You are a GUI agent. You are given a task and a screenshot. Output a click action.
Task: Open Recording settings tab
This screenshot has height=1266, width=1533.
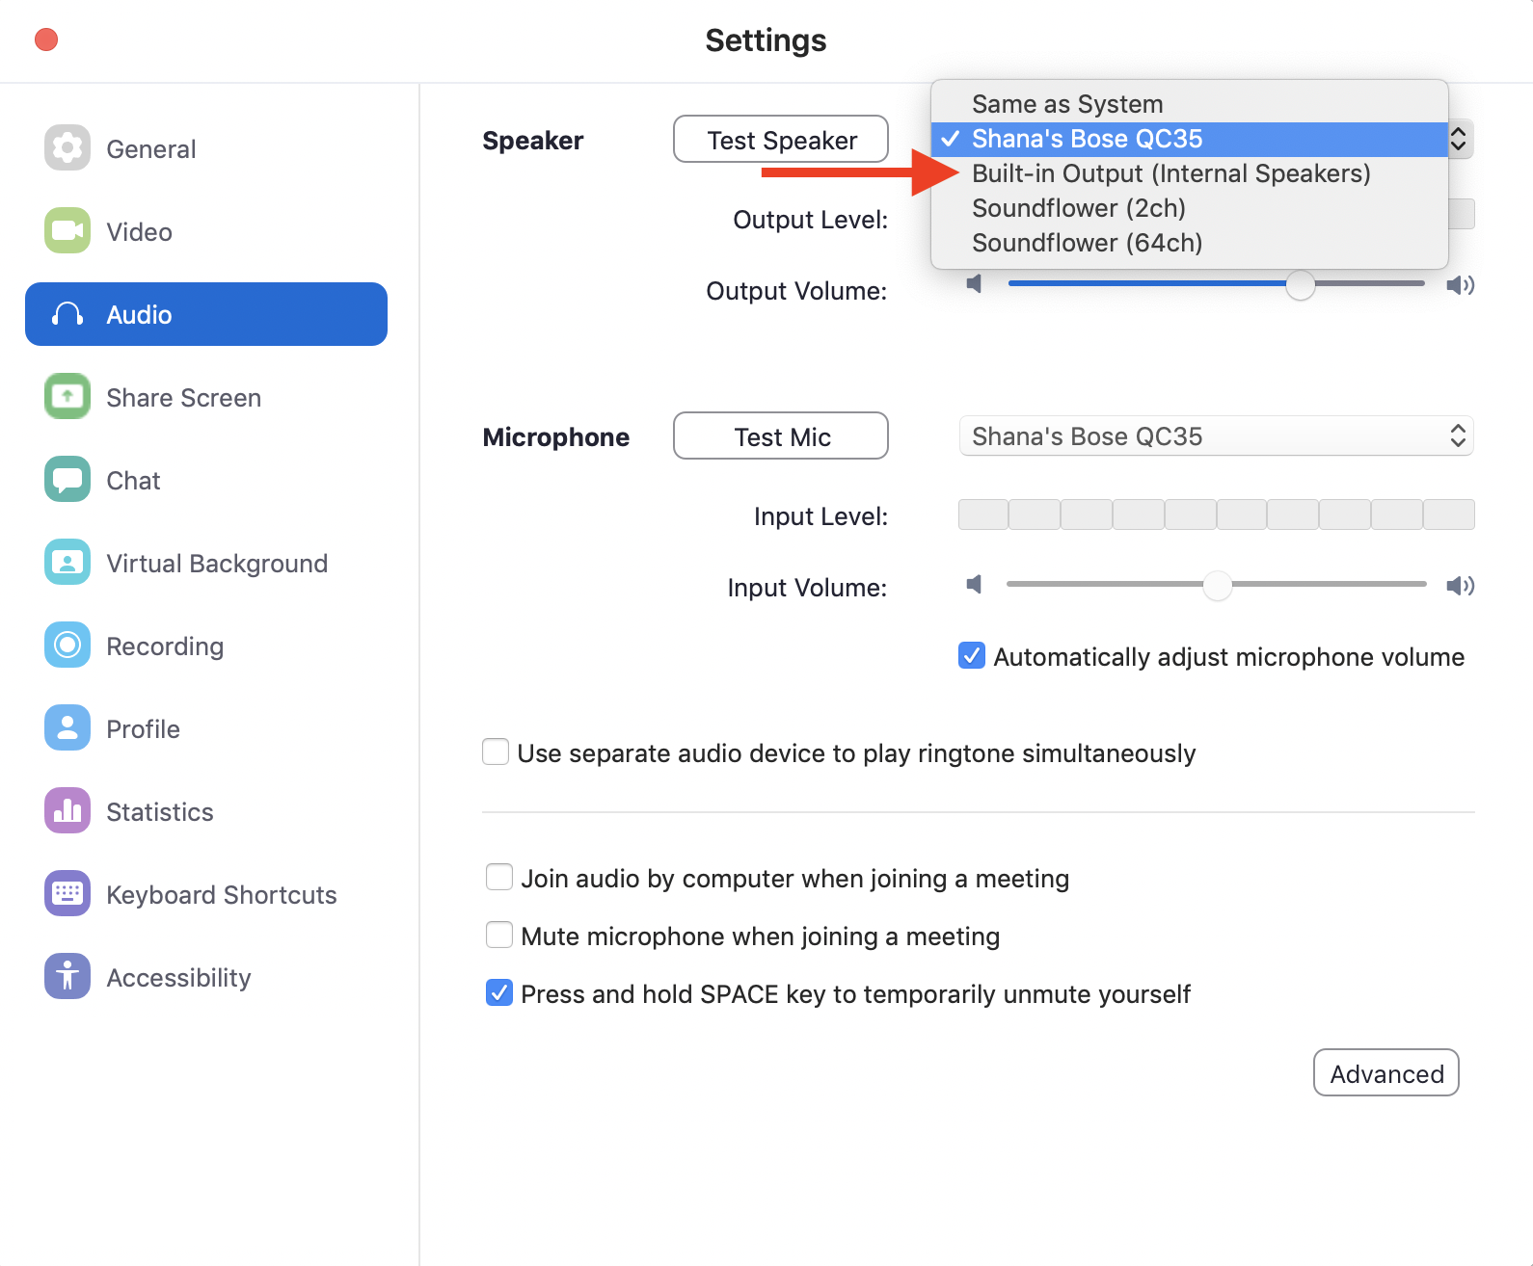206,646
